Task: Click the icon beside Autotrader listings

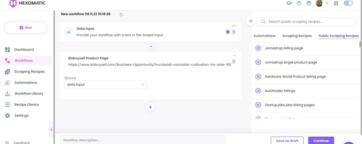Action: point(258,91)
